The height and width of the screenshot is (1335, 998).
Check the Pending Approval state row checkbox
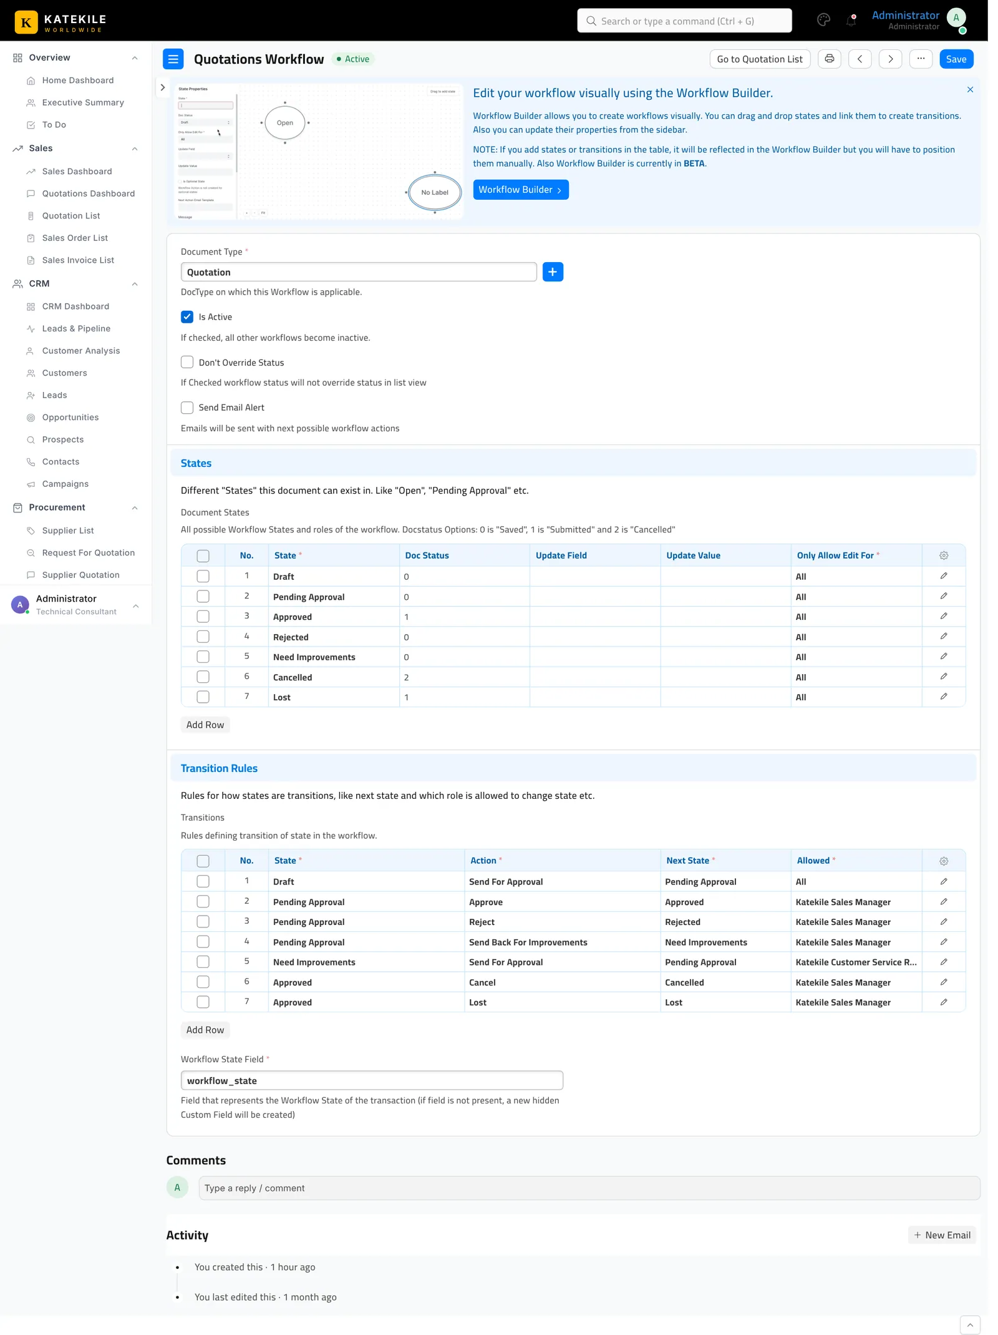click(203, 597)
